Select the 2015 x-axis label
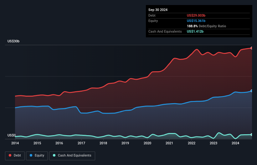Viewport: 257px width, 165px height. click(37, 143)
